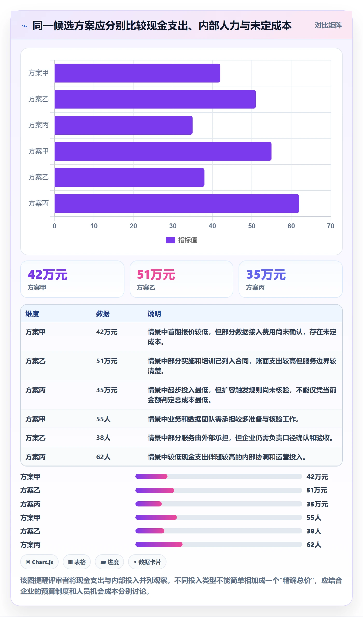Click the main title about 候选方案

click(x=162, y=26)
